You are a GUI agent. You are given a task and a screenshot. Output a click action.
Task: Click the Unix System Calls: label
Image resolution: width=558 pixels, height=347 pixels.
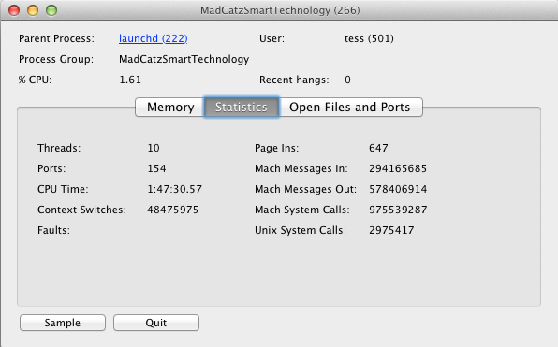[301, 230]
